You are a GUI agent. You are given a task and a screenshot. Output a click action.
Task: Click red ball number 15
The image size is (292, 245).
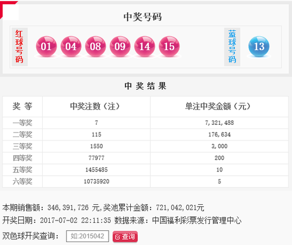click(x=169, y=46)
